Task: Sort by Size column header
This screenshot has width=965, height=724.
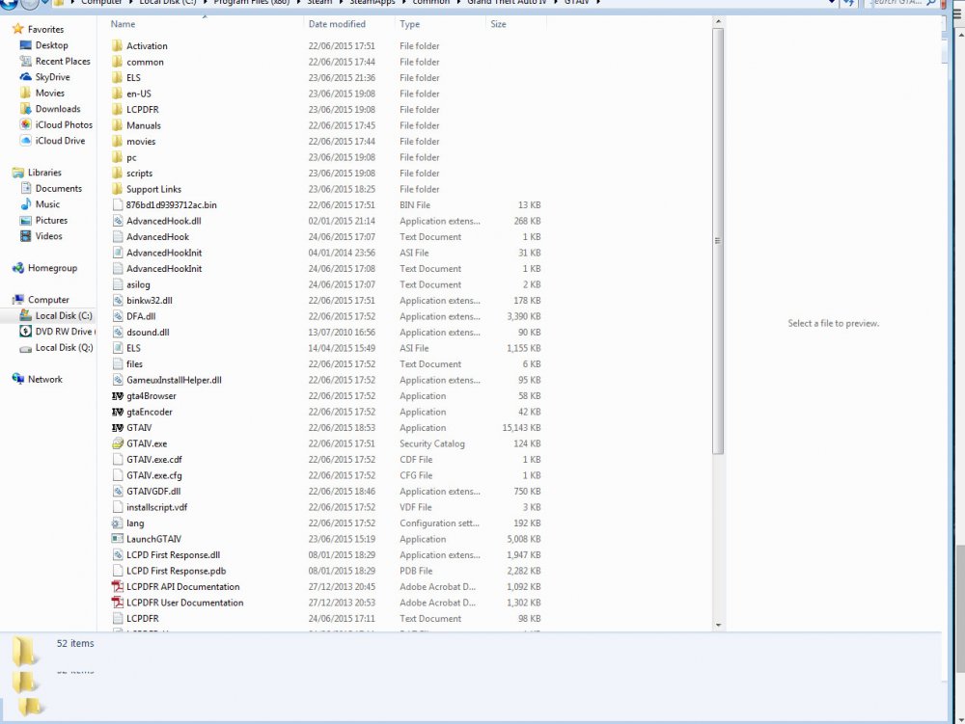Action: click(x=498, y=24)
